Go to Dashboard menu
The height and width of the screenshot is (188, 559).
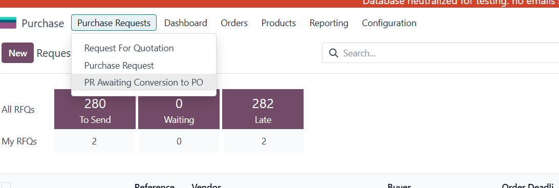pos(185,23)
